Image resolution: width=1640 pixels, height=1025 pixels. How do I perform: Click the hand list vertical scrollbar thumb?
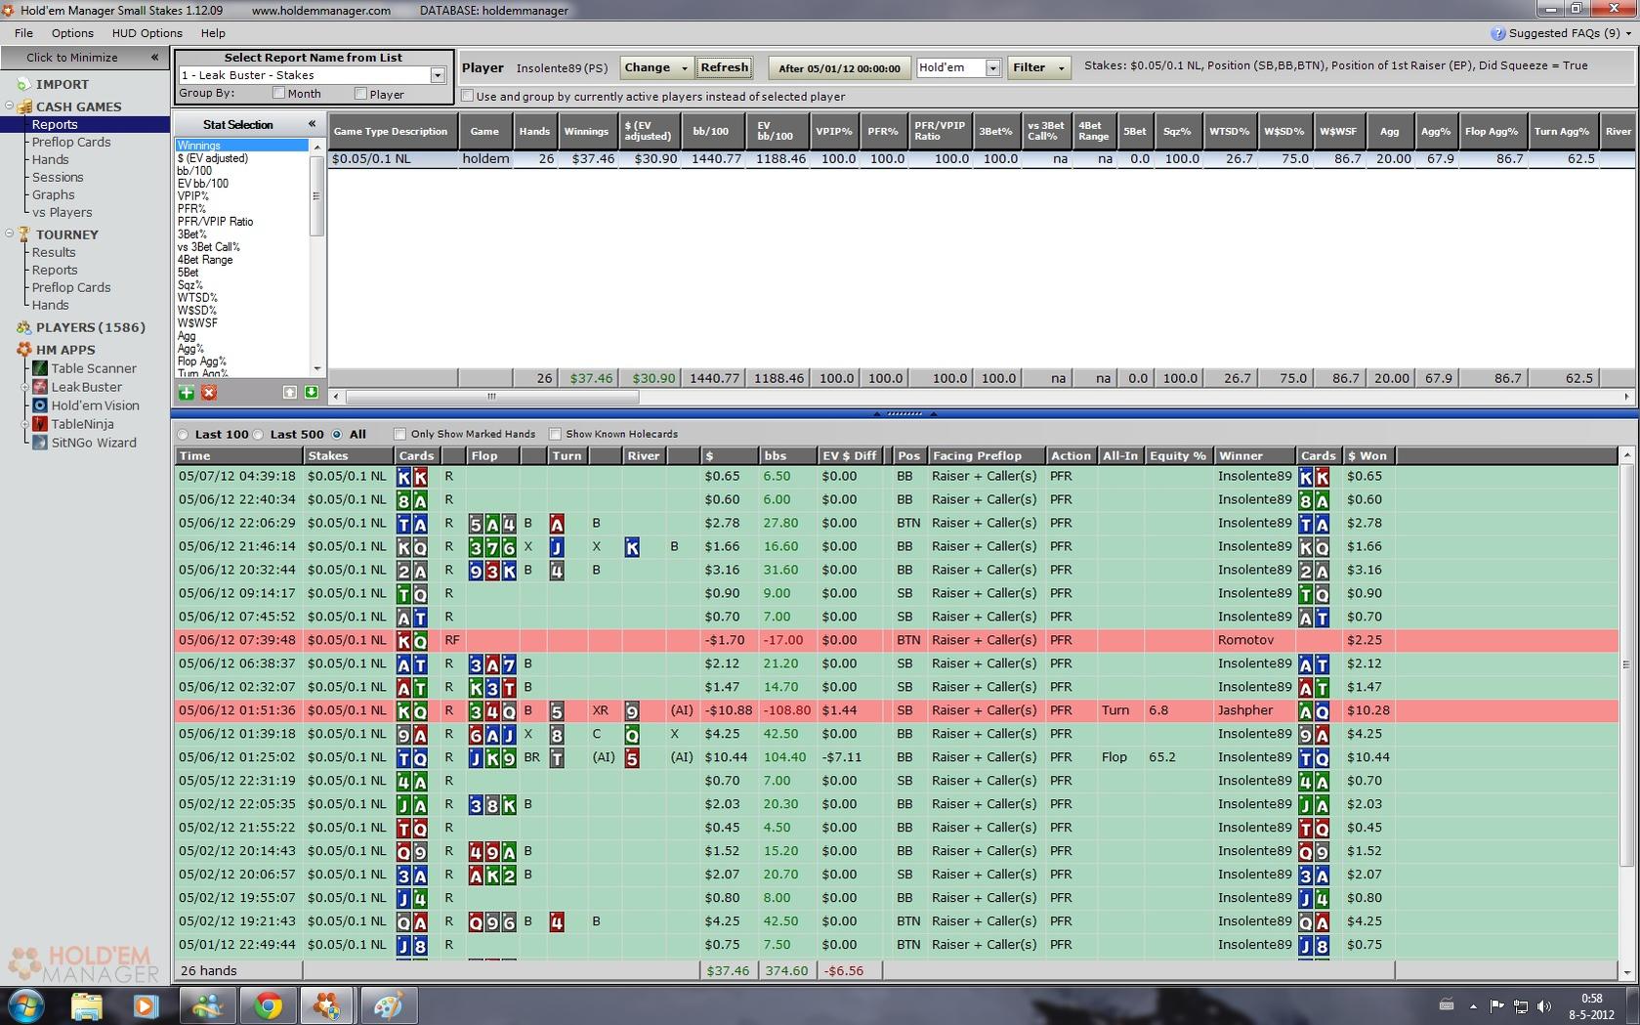tap(1626, 664)
